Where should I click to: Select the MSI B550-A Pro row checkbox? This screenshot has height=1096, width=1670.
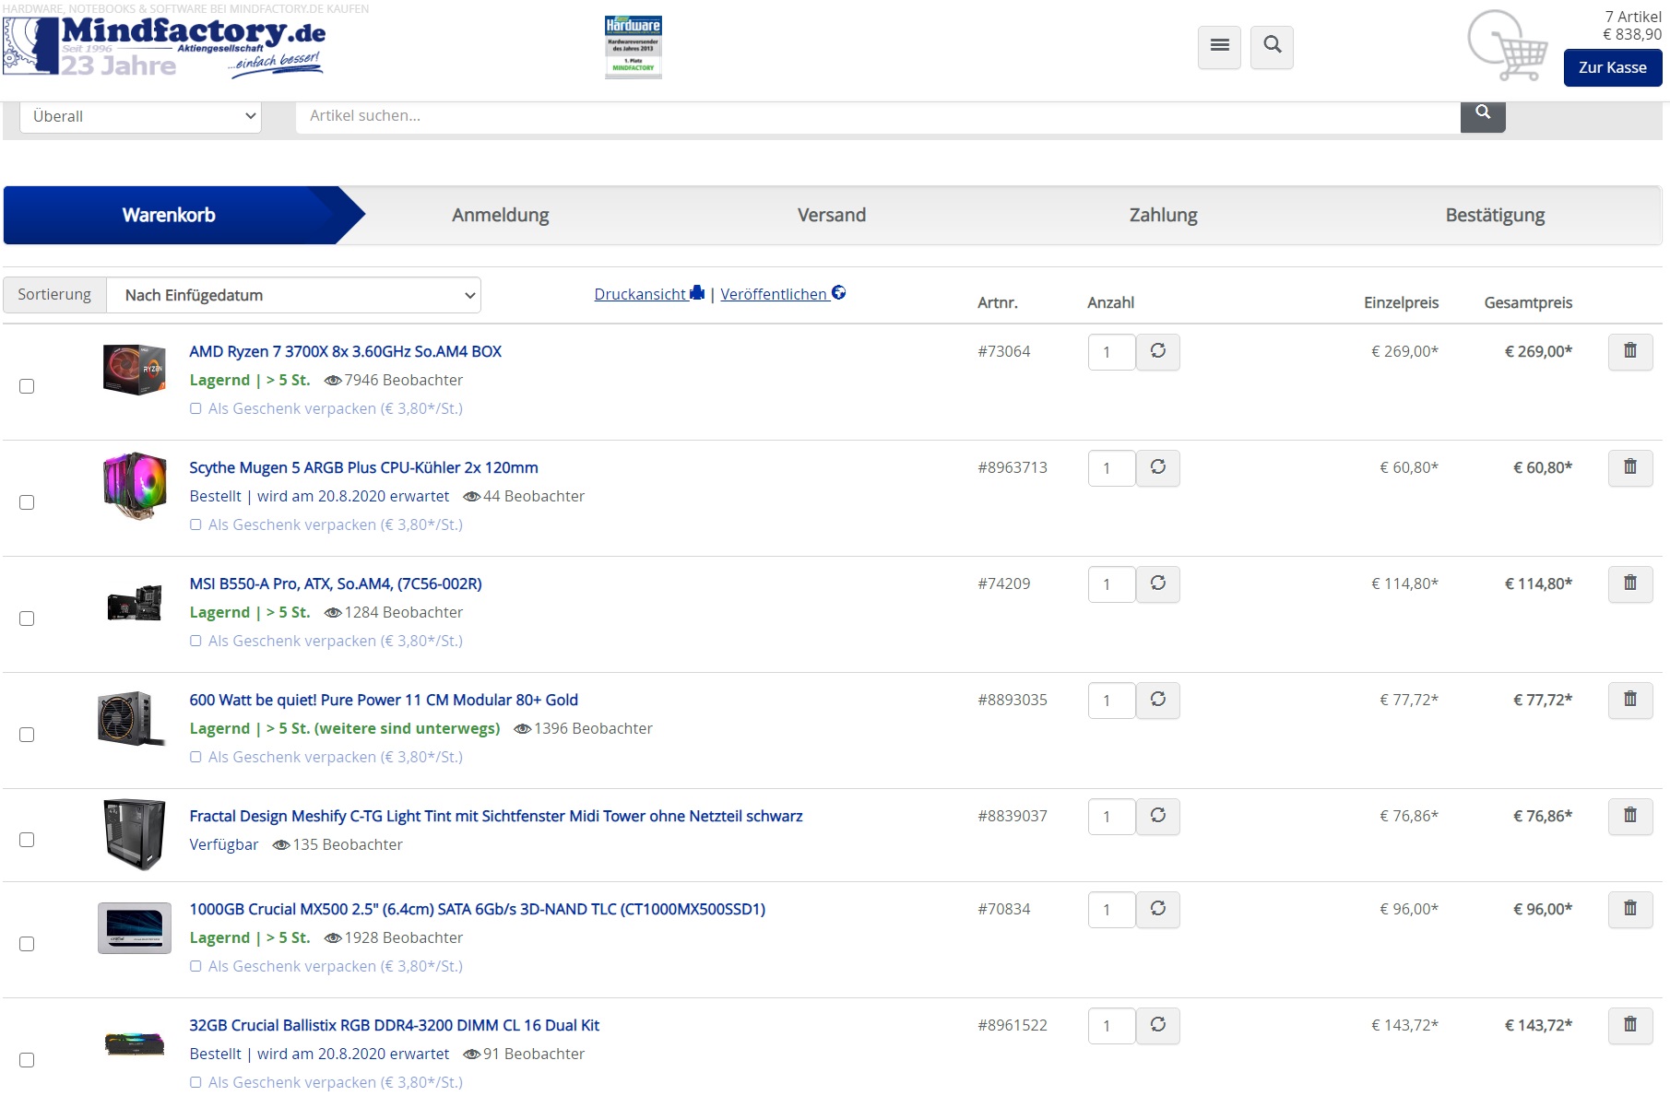coord(27,619)
